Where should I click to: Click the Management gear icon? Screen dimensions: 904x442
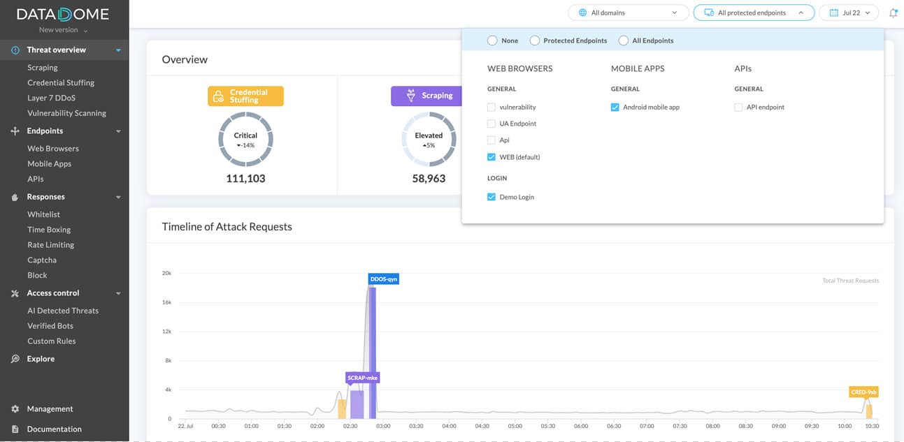click(15, 409)
